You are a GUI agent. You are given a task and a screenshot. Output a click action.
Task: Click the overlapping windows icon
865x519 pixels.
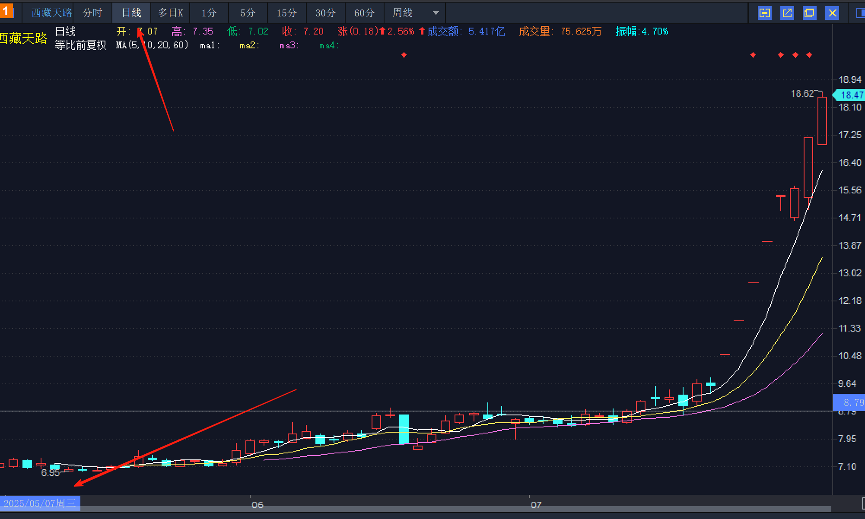(x=809, y=13)
